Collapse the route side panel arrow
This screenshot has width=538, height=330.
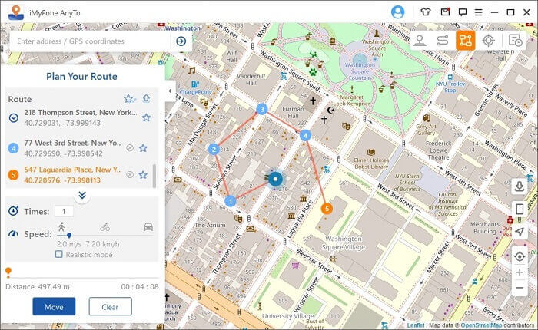click(170, 91)
